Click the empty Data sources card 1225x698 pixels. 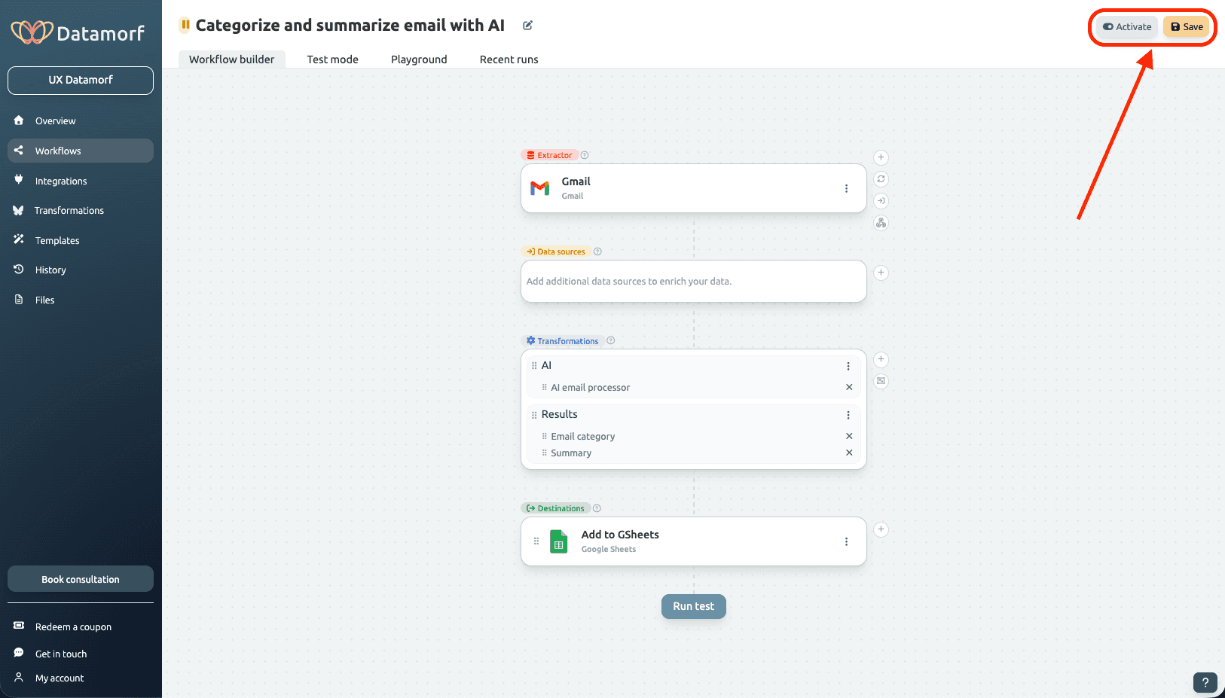(693, 282)
